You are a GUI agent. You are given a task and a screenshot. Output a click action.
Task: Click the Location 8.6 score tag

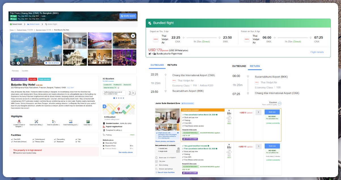pos(107,85)
